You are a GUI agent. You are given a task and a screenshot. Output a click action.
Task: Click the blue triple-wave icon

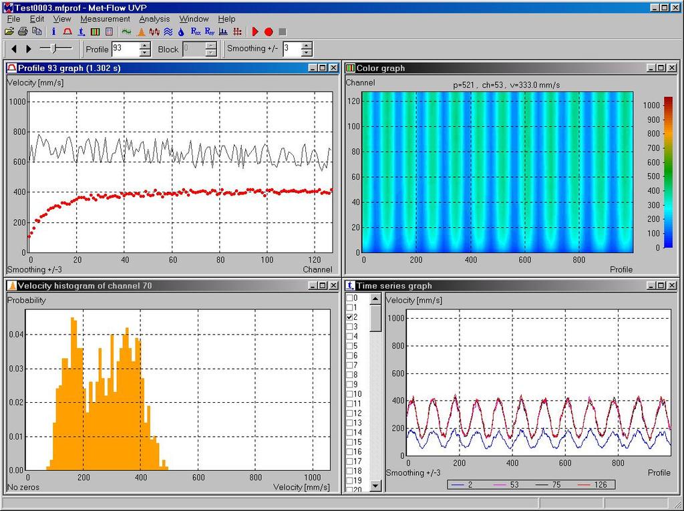168,32
